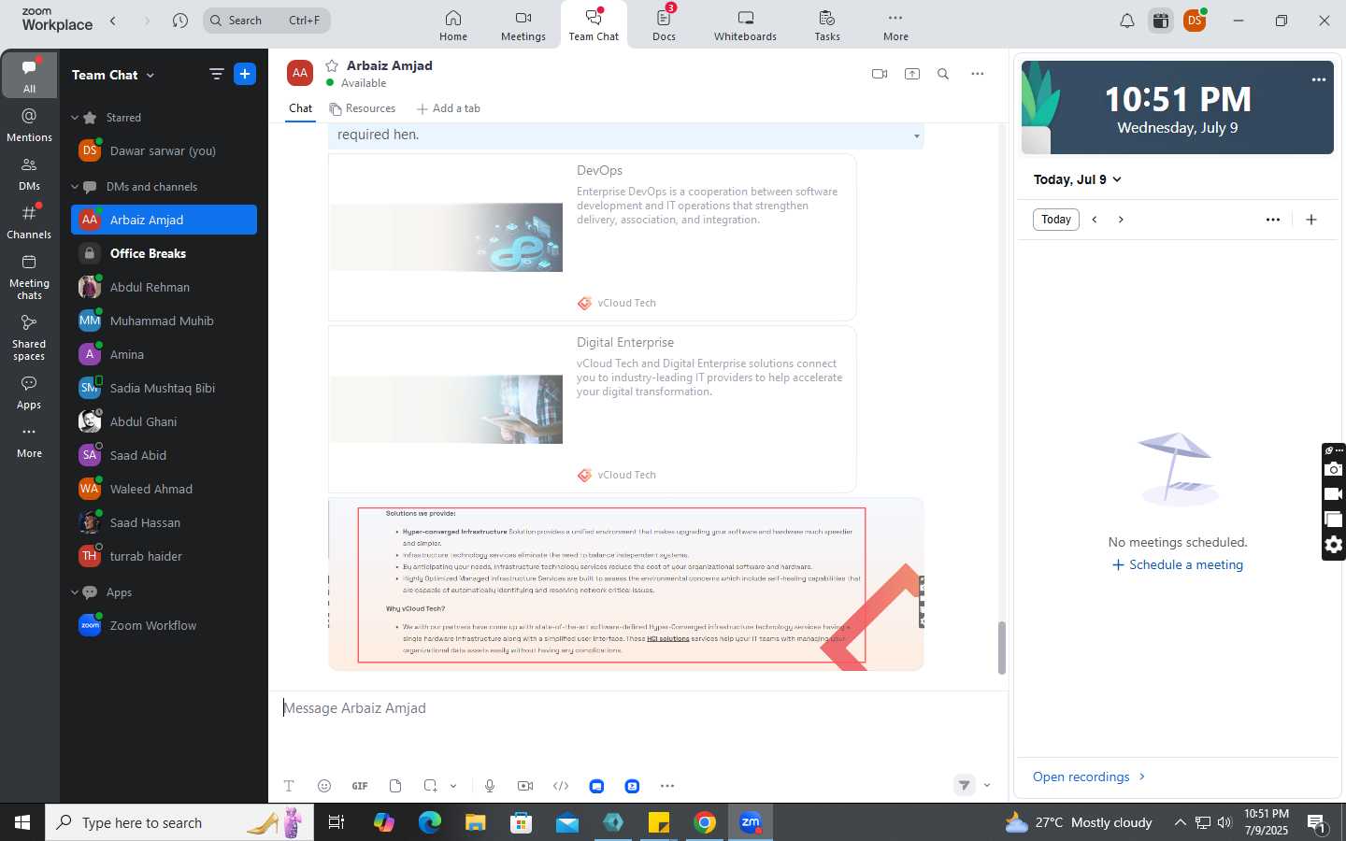This screenshot has width=1346, height=841.
Task: Expand the Today, Jul 9 date dropdown
Action: click(x=1077, y=179)
